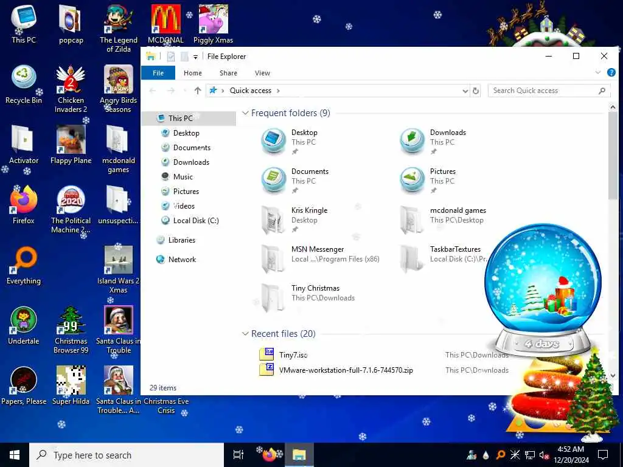Open the Piggly Xmas shortcut
623x467 pixels.
pyautogui.click(x=213, y=24)
